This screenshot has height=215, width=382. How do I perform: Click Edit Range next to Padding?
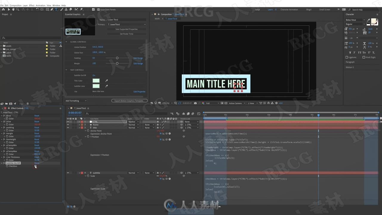(x=138, y=58)
